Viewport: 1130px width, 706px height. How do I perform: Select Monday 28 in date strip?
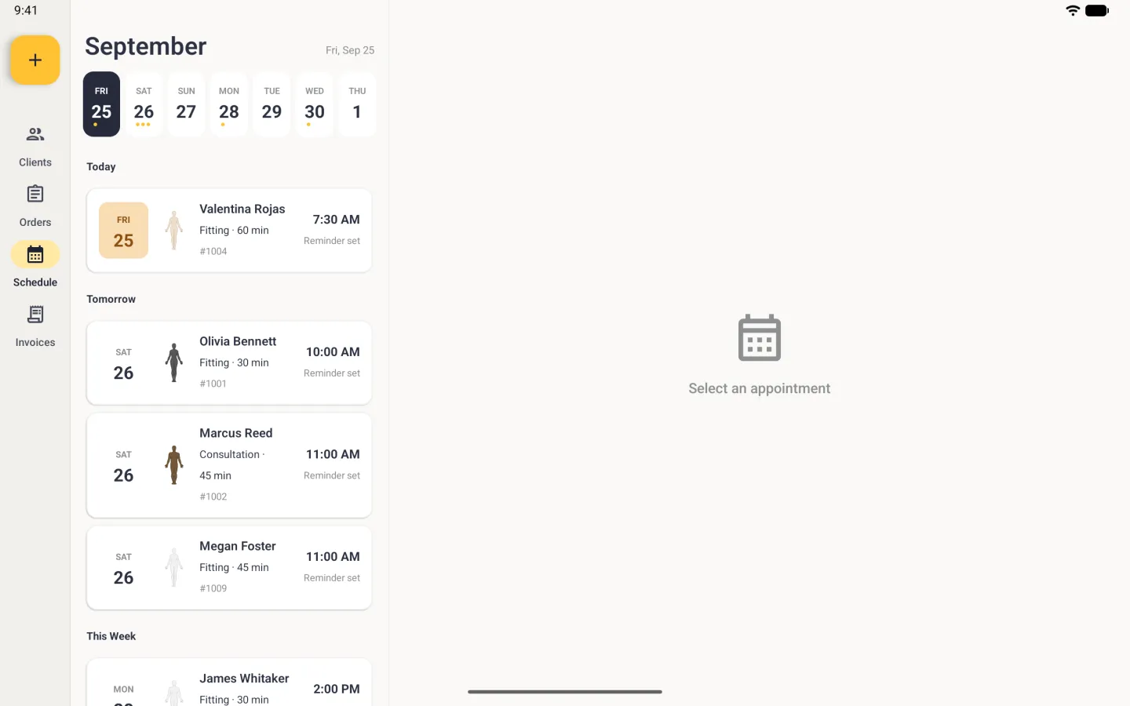tap(229, 104)
